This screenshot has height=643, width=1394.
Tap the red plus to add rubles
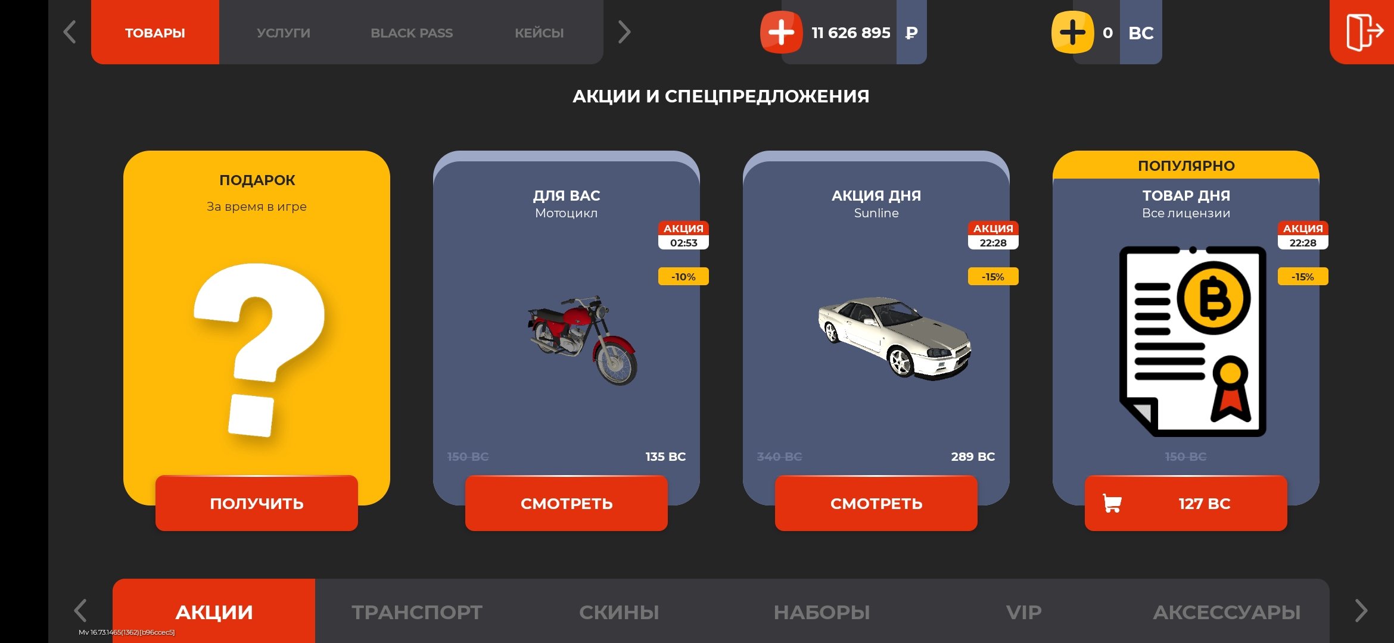780,32
